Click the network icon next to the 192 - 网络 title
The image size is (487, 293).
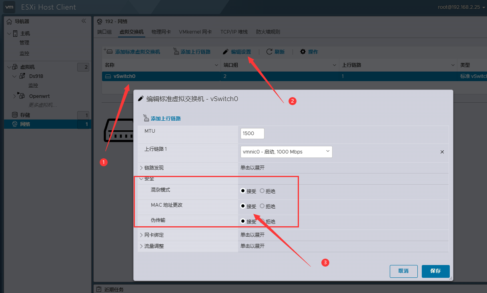[x=100, y=21]
